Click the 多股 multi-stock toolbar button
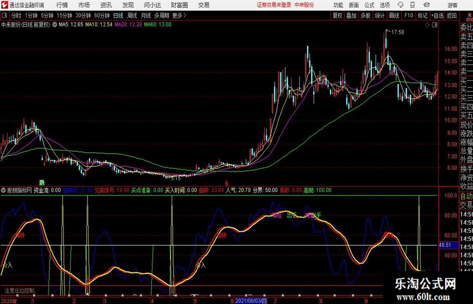473x304 pixels. pos(365,15)
